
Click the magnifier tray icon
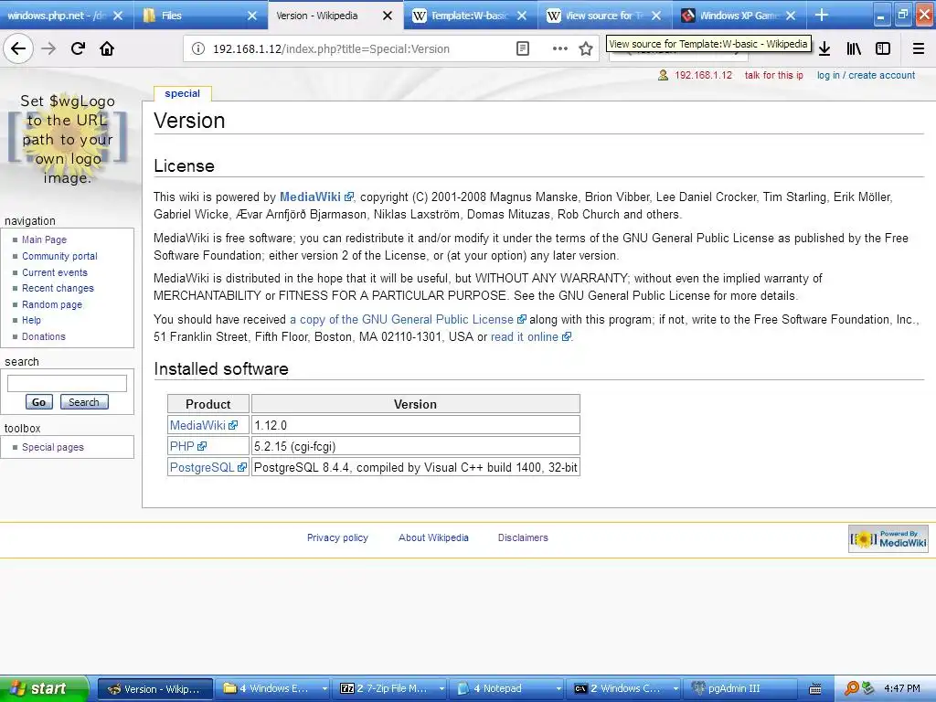click(x=851, y=688)
